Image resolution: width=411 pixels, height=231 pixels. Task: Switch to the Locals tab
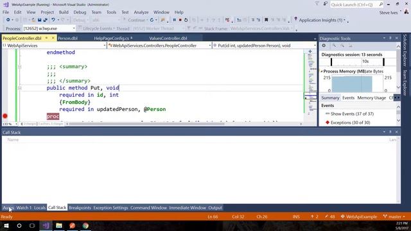pyautogui.click(x=40, y=208)
